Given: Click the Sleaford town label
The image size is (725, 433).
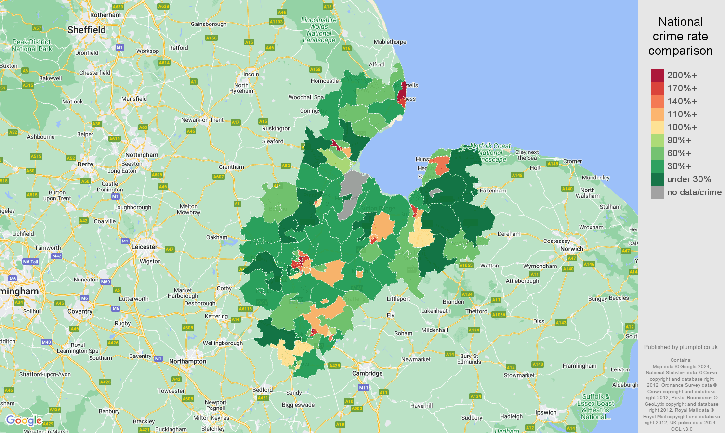Looking at the screenshot, I should (x=273, y=141).
